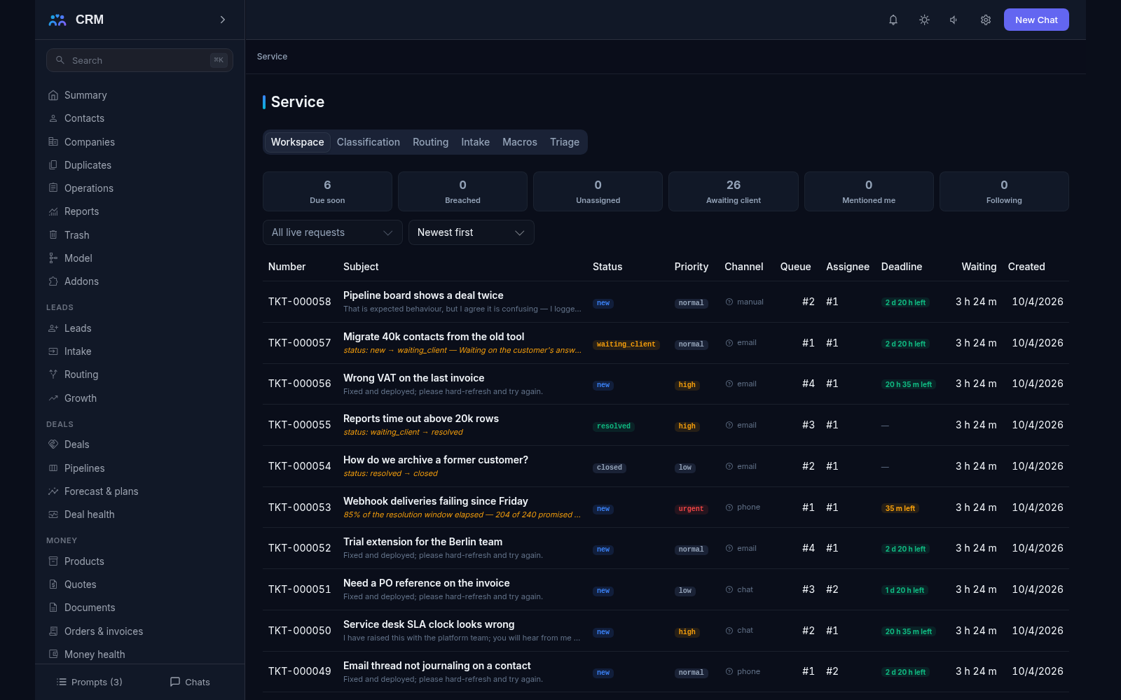Open the Intake tab in Service
The image size is (1121, 700).
(475, 142)
